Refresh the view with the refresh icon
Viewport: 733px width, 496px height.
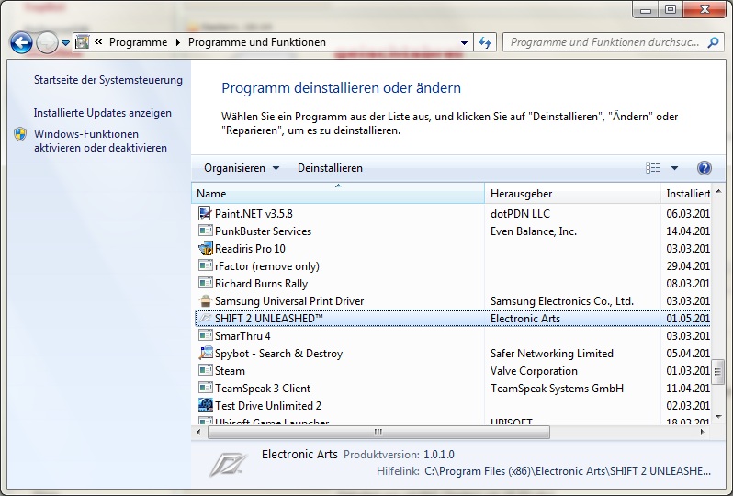point(485,42)
